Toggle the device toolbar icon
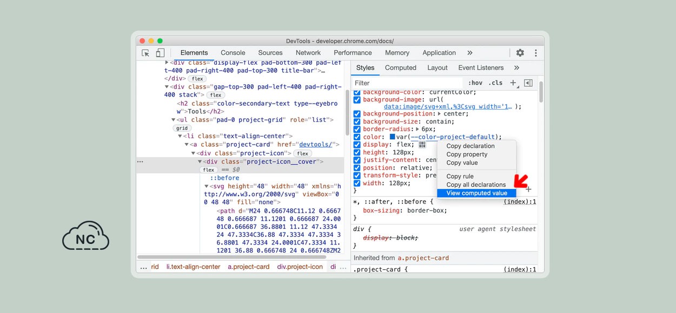Screen dimensions: 676x313 pos(160,53)
